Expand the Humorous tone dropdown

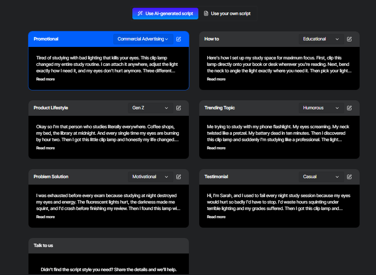(x=321, y=108)
